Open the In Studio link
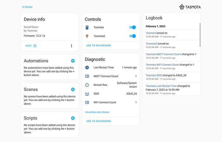Viewport: 222px width, 142px height. coord(27,7)
